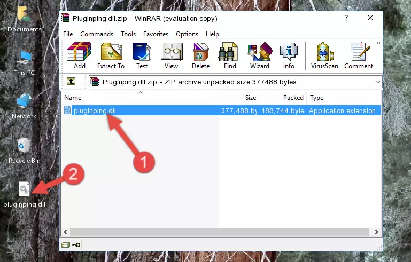Image resolution: width=411 pixels, height=262 pixels.
Task: Select the This PC desktop icon
Action: [24, 63]
